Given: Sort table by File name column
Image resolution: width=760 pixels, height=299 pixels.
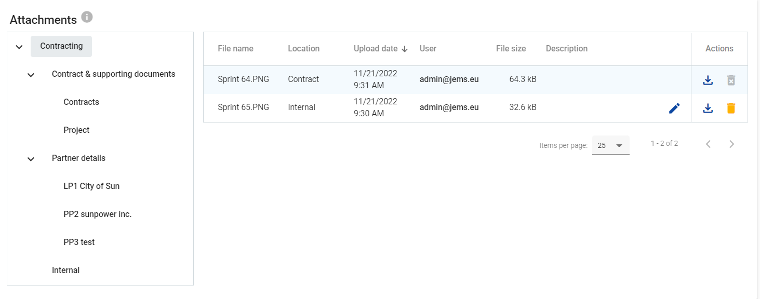Looking at the screenshot, I should pos(235,49).
